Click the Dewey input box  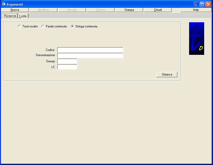[67, 61]
